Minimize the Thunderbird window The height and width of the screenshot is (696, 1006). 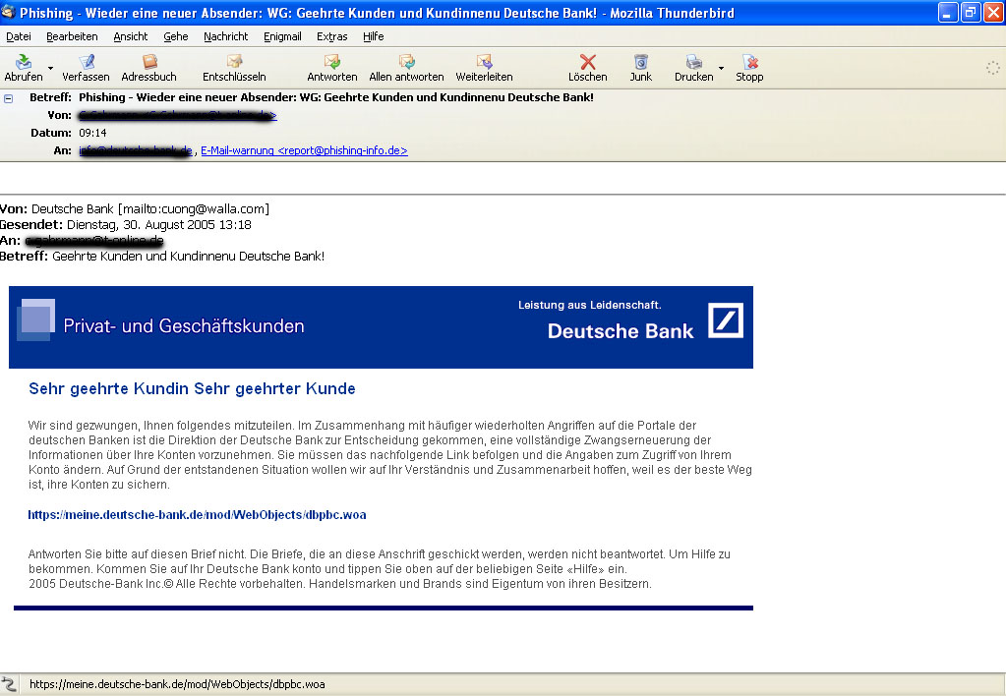point(948,12)
